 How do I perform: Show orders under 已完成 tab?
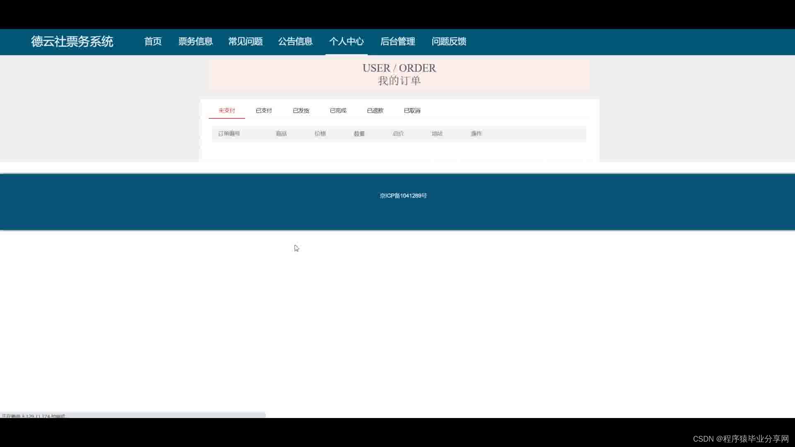(338, 111)
